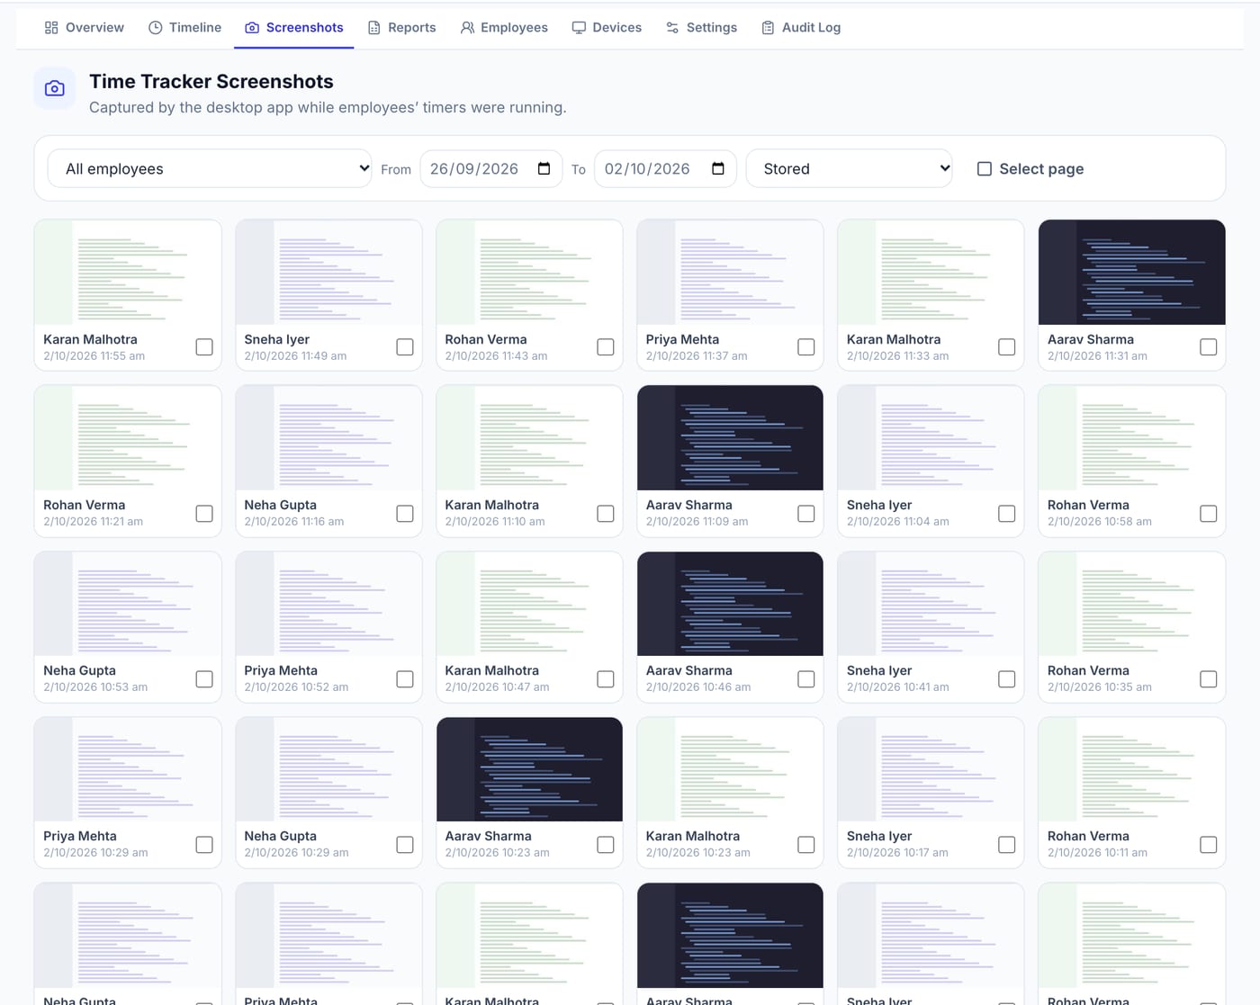The height and width of the screenshot is (1005, 1260).
Task: Open Karan Malhotra 11:33 am screenshot thumbnail
Action: (x=931, y=273)
